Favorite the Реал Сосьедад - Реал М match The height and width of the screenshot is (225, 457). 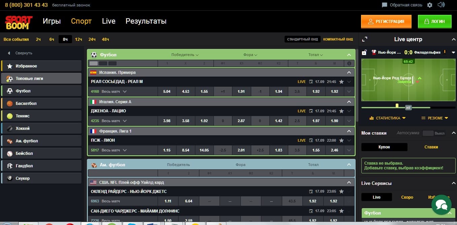pos(341,82)
